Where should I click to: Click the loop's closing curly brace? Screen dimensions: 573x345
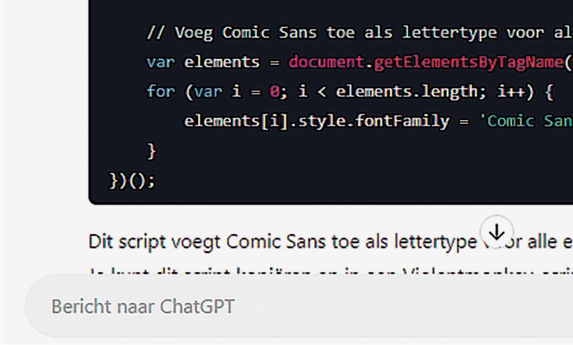coord(151,151)
